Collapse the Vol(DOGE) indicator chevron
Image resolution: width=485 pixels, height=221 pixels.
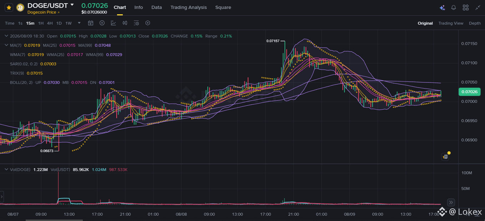tap(6, 170)
